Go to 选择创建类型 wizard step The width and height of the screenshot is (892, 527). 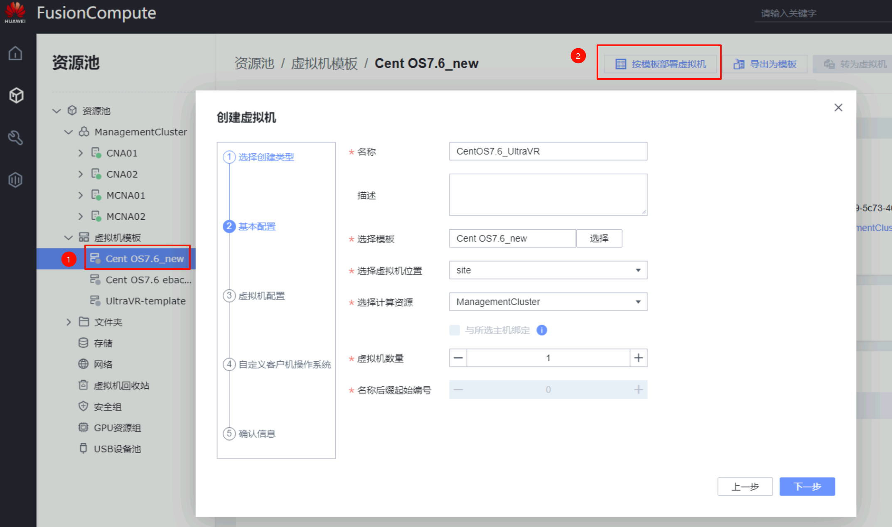click(x=266, y=157)
